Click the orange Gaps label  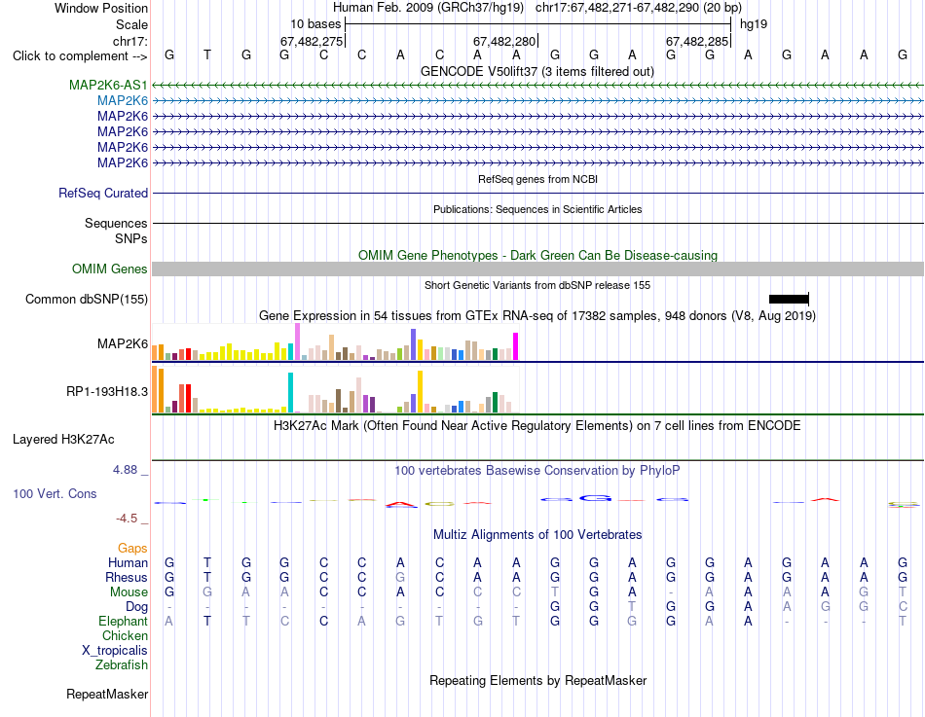132,549
